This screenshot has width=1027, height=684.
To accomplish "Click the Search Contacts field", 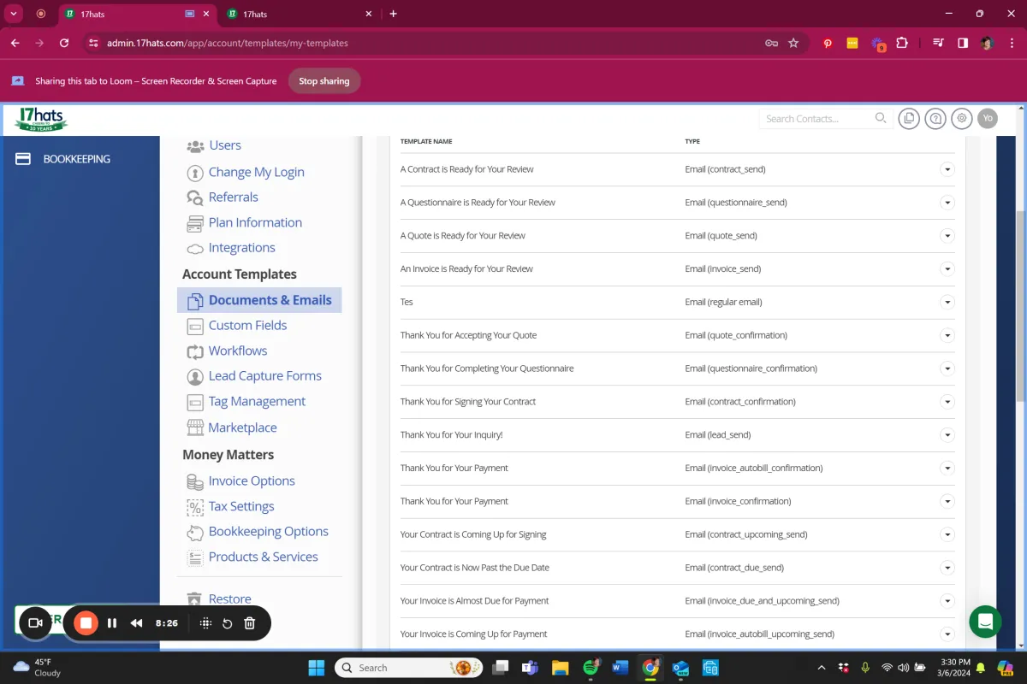I will pos(817,119).
